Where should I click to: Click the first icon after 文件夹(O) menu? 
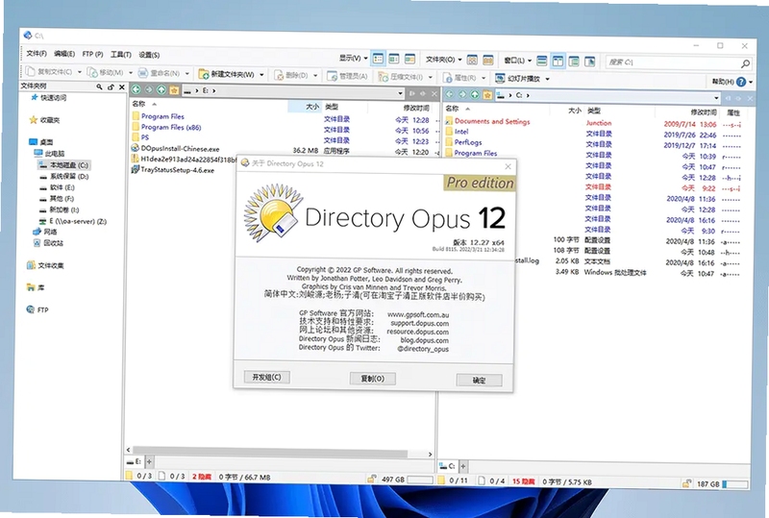coord(472,60)
